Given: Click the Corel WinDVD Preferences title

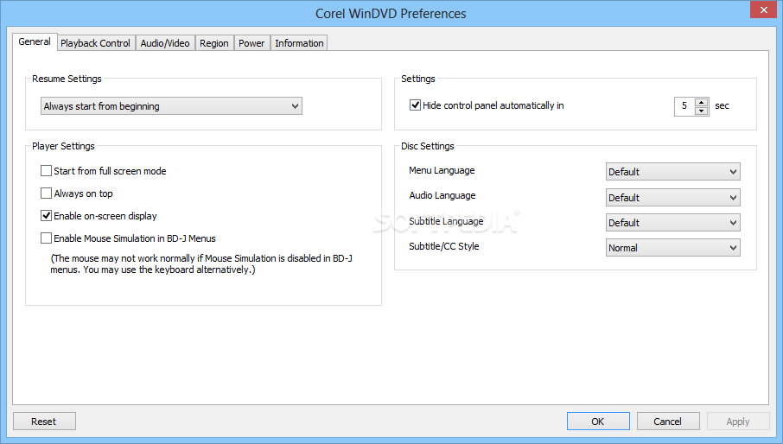Looking at the screenshot, I should click(x=391, y=14).
